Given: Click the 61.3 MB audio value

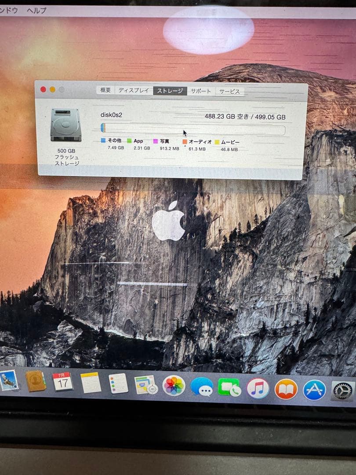Looking at the screenshot, I should point(197,149).
